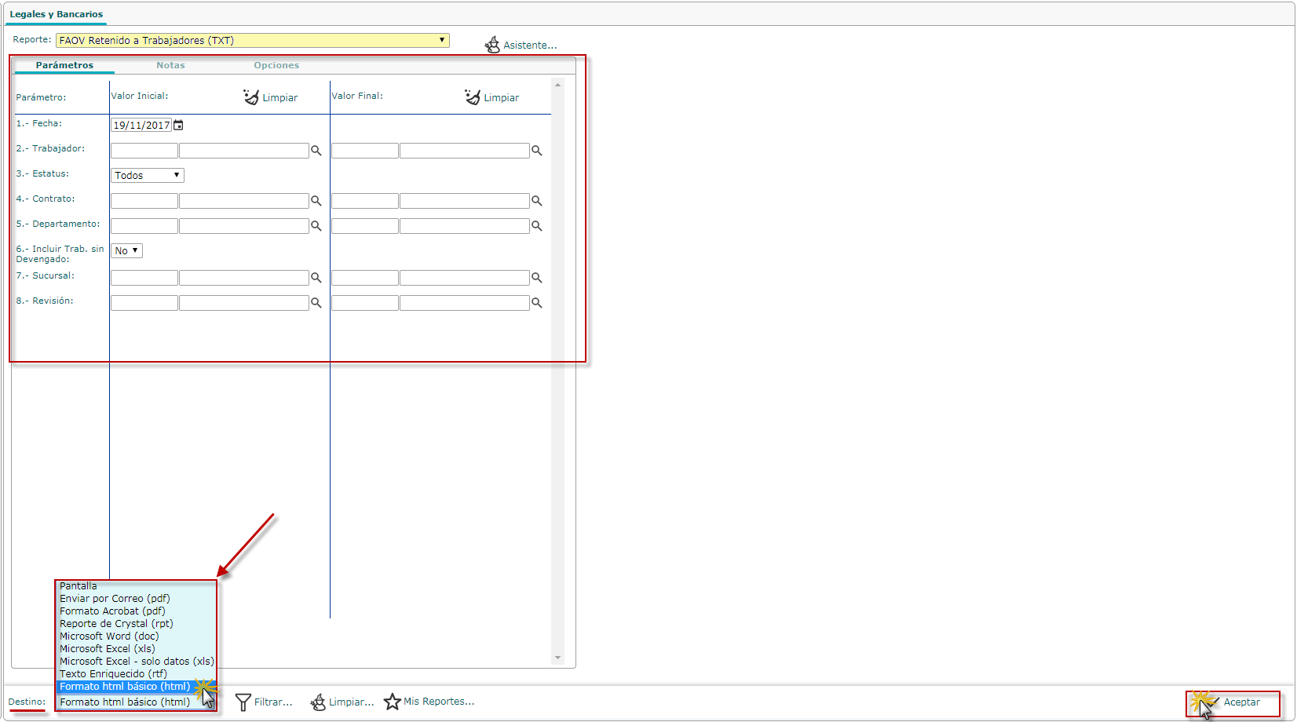
Task: Search Sucursal final value magnifier
Action: coord(537,278)
